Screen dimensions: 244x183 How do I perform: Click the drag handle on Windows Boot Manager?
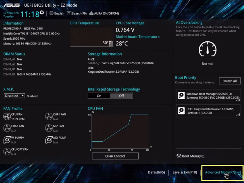pos(238,99)
